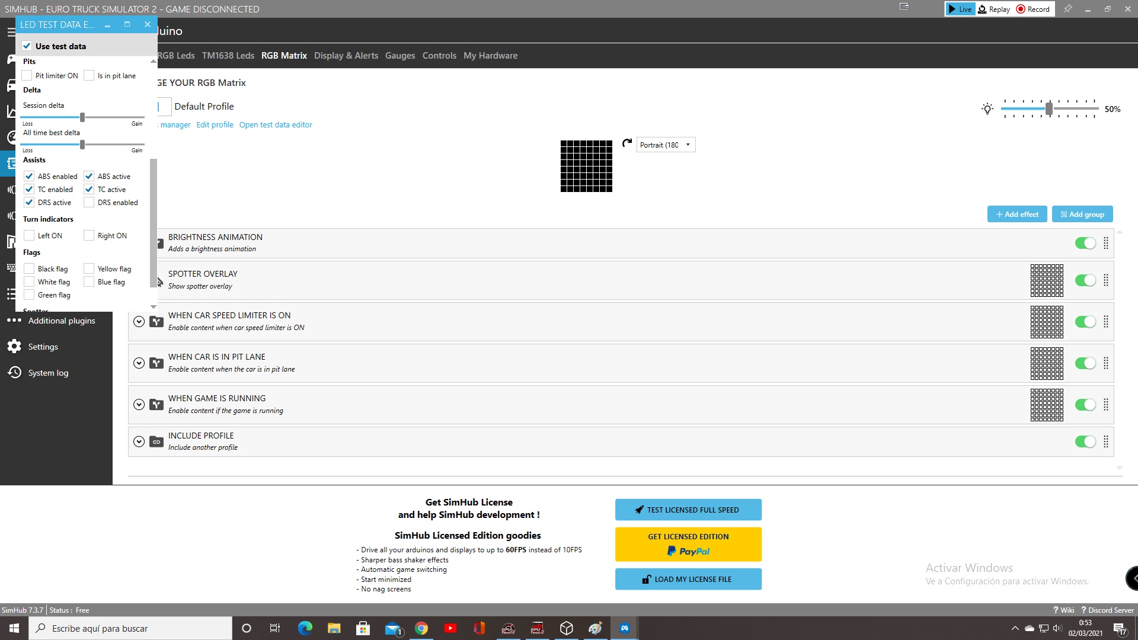
Task: Open Discord Server help link
Action: tap(1107, 610)
